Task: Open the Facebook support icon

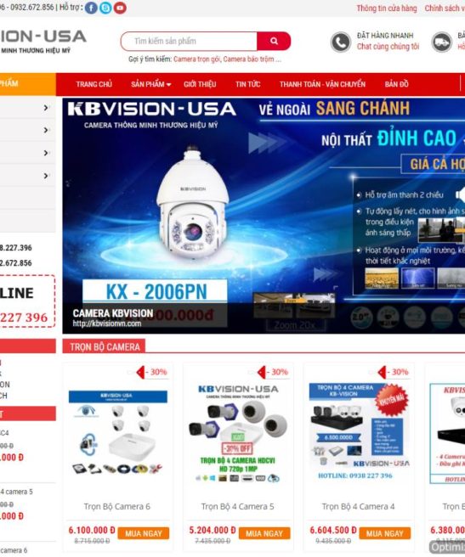Action: pyautogui.click(x=91, y=8)
